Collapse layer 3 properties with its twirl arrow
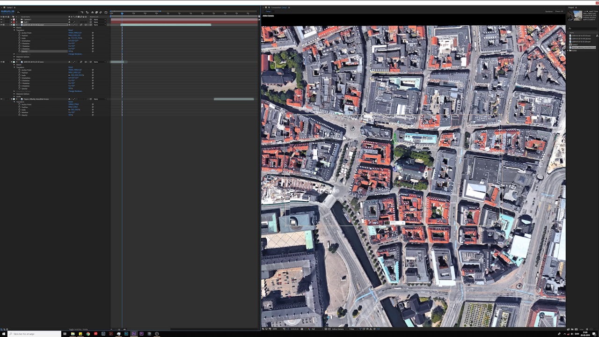 [x=11, y=25]
